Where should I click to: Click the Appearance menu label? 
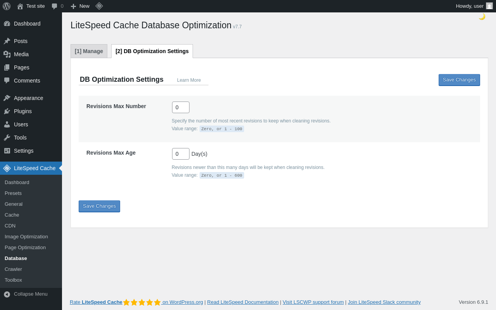[x=29, y=98]
